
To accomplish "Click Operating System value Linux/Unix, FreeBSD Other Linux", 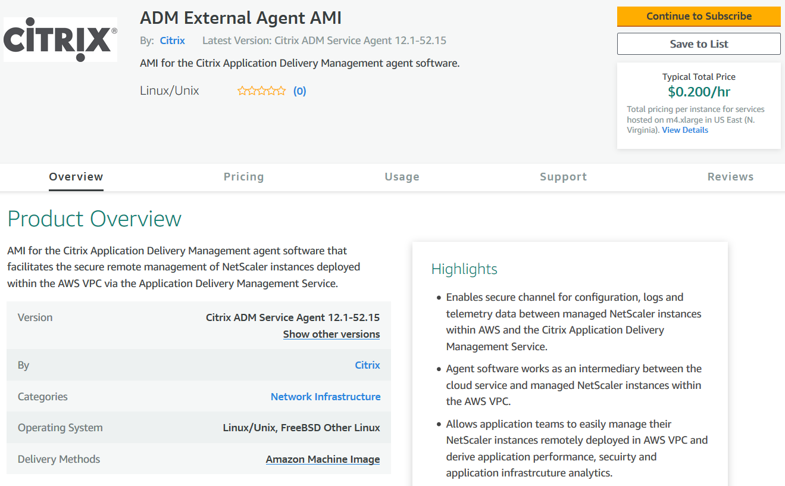I will 301,428.
